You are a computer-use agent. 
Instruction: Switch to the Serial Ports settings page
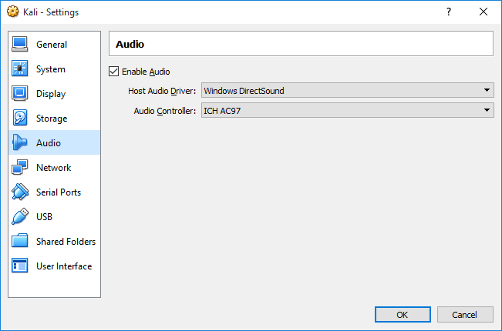pos(55,192)
